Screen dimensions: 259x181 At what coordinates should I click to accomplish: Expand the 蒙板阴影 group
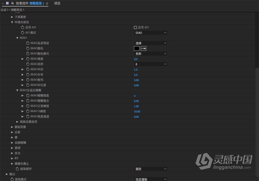[x=12, y=127]
